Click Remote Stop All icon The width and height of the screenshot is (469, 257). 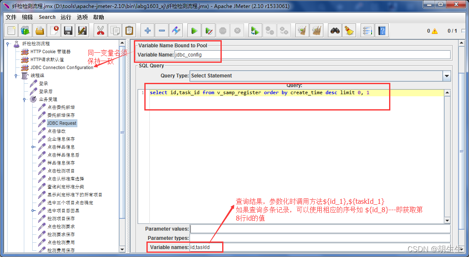269,31
